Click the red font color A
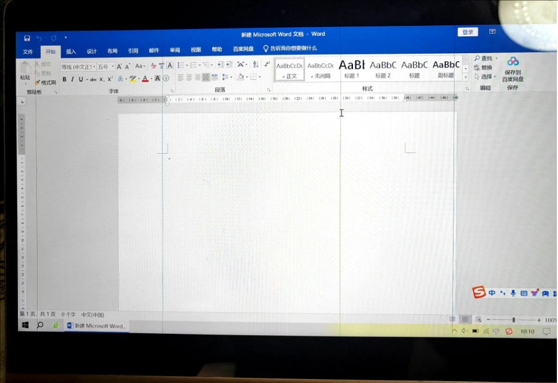 tap(145, 79)
